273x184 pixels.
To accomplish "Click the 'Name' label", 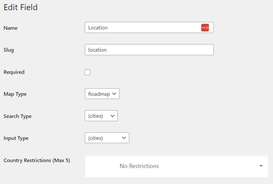I will 10,28.
